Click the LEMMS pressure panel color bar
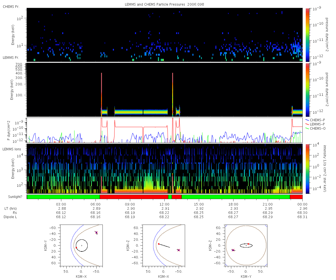This screenshot has width=336, height=280. (307, 90)
